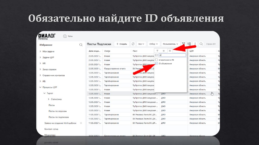
Task: Switch to list-lines tab in column popup
Action: (164, 51)
